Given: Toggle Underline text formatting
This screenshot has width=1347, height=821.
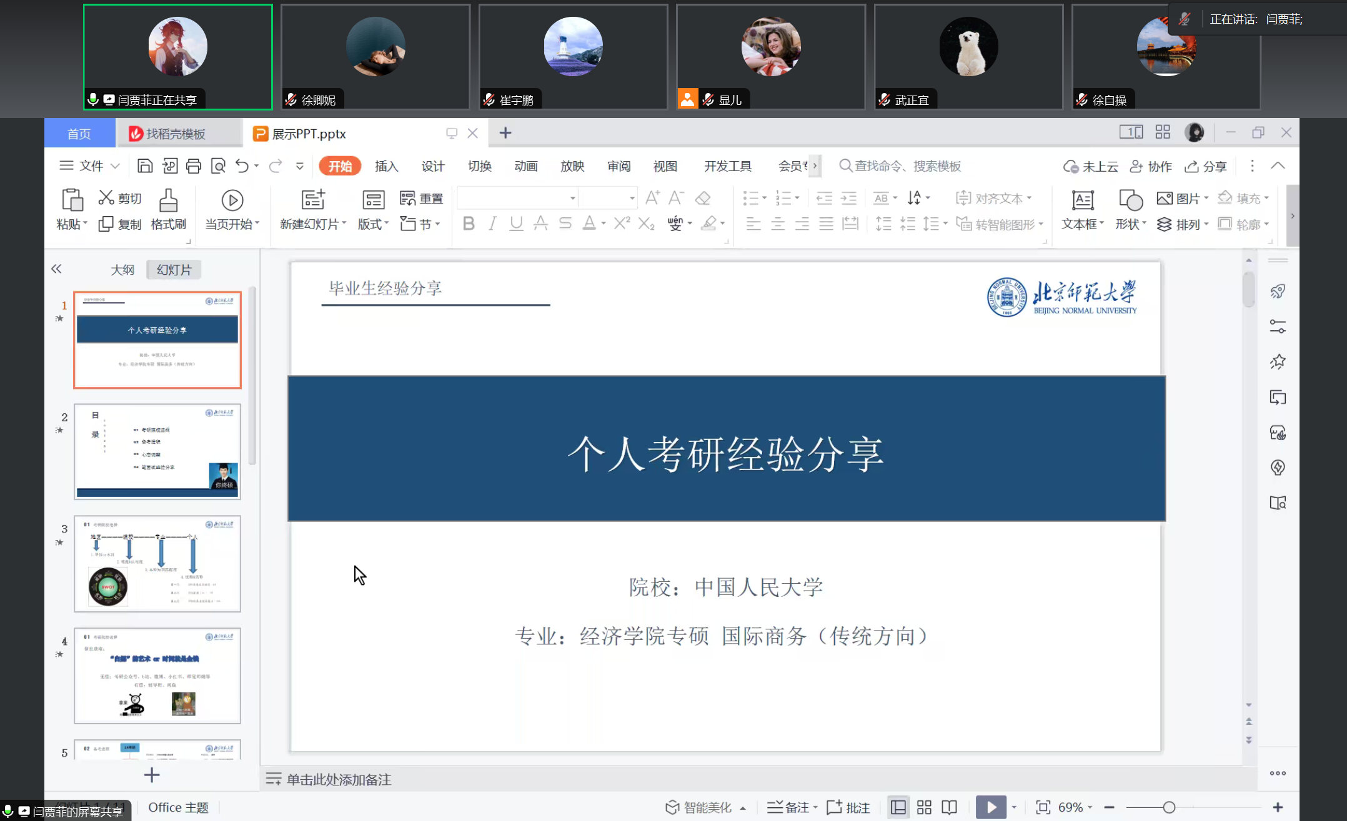Looking at the screenshot, I should [516, 224].
